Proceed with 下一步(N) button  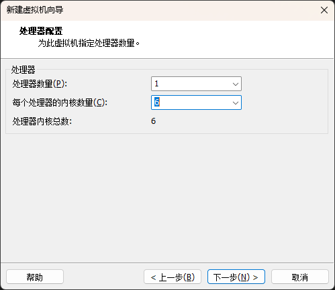[x=236, y=277]
